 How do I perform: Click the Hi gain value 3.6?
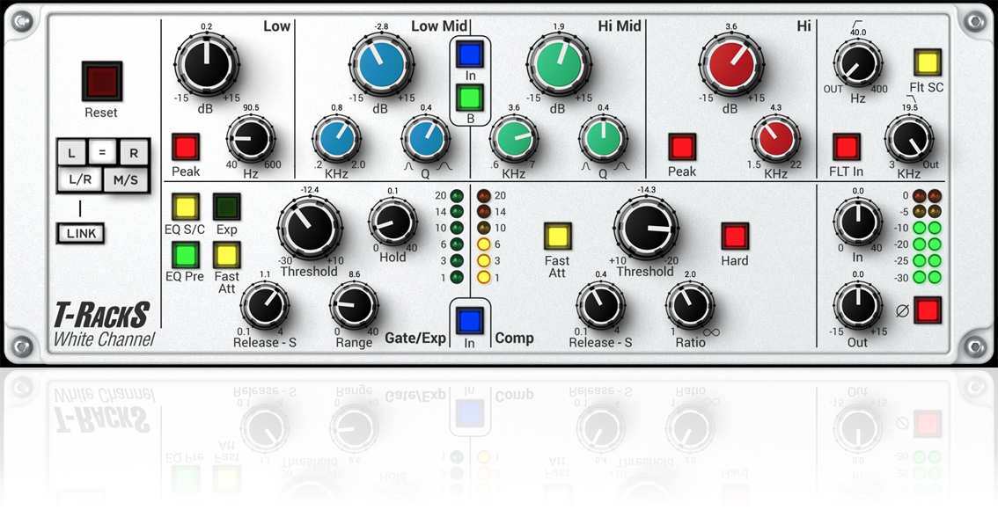click(x=731, y=26)
